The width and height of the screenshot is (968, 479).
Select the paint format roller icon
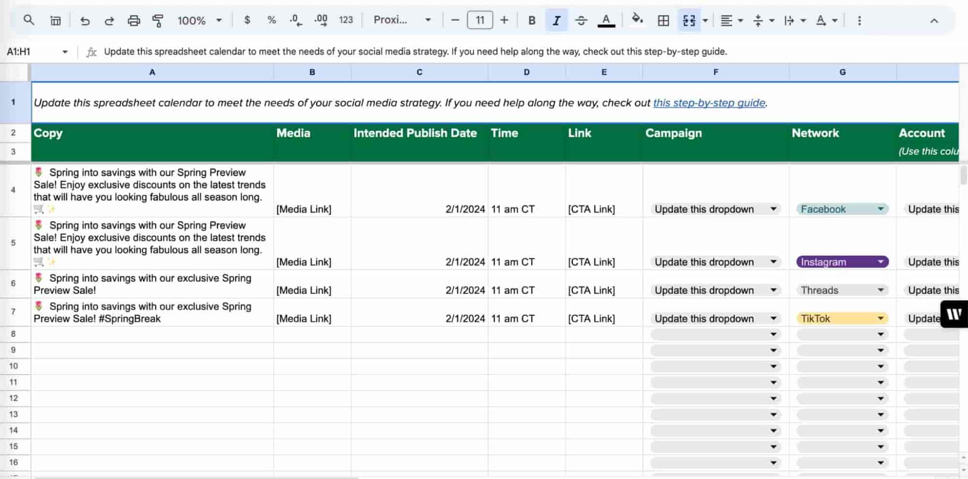158,20
